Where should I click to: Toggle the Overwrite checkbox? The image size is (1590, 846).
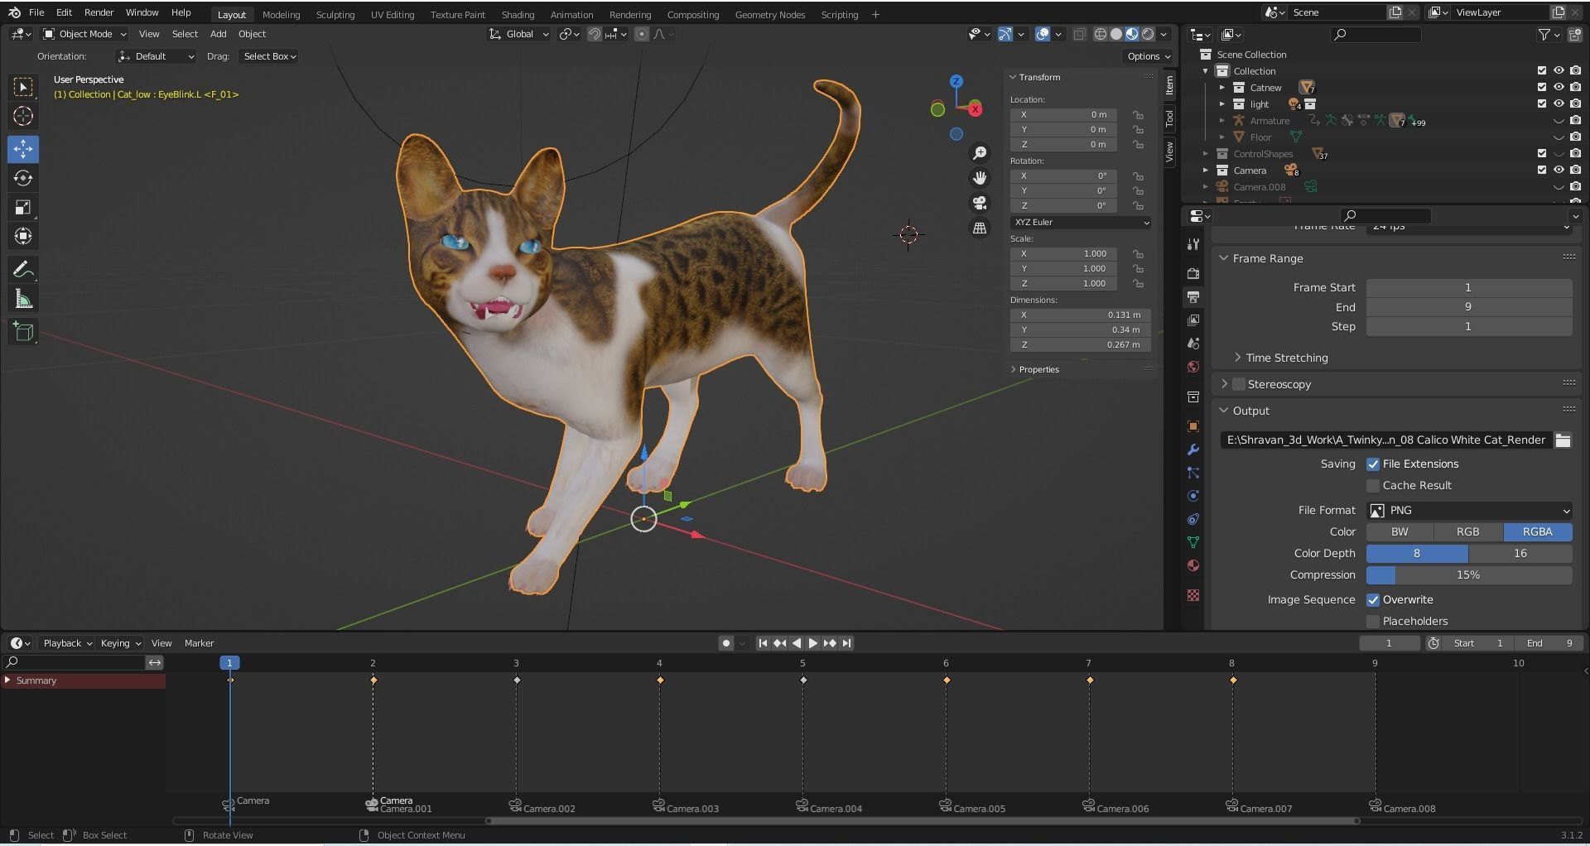click(1373, 600)
